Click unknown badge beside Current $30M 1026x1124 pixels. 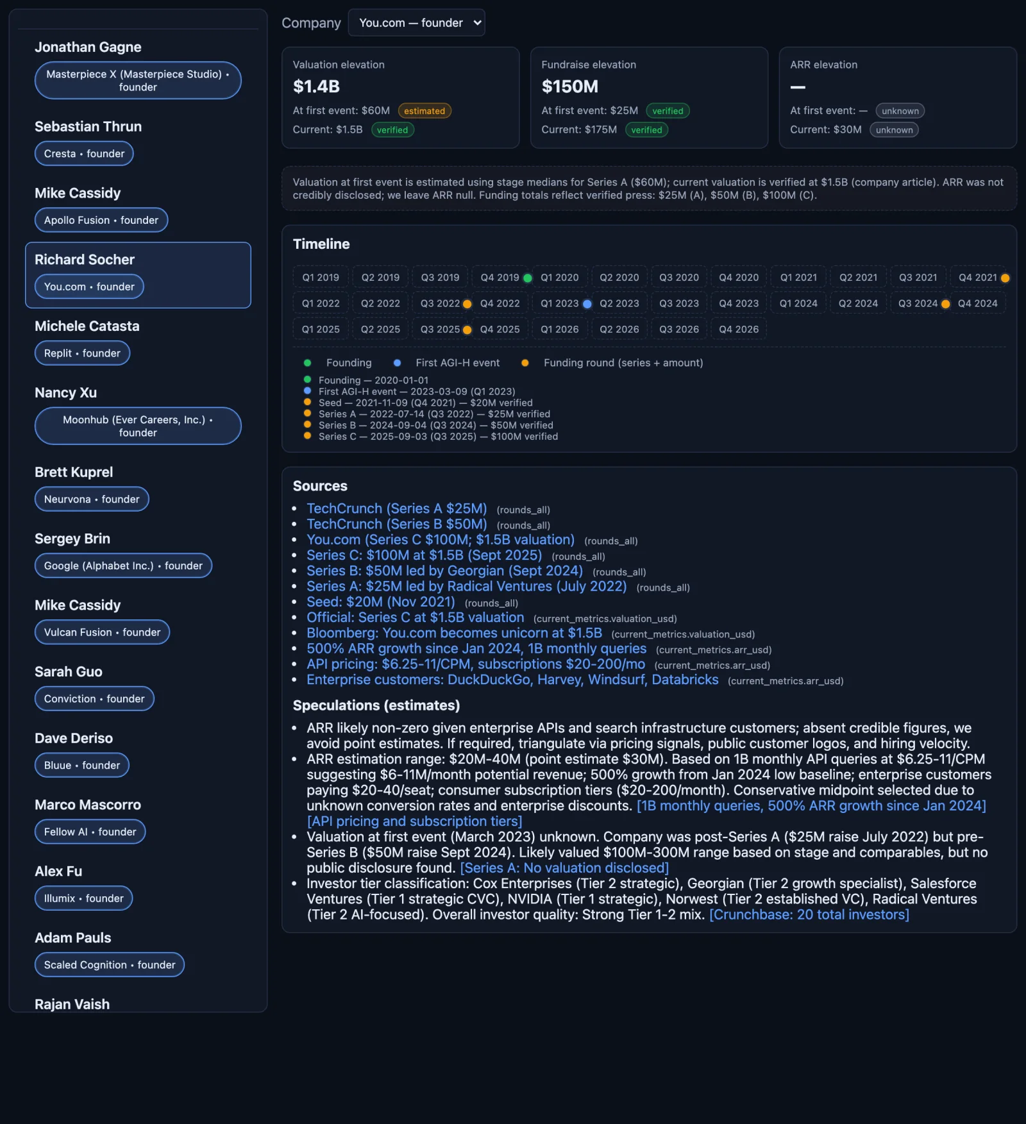894,130
